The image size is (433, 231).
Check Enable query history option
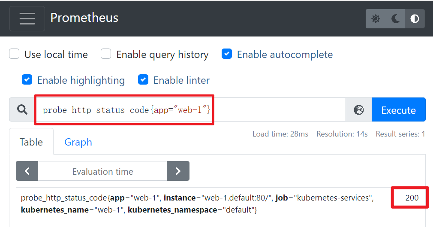click(x=106, y=54)
